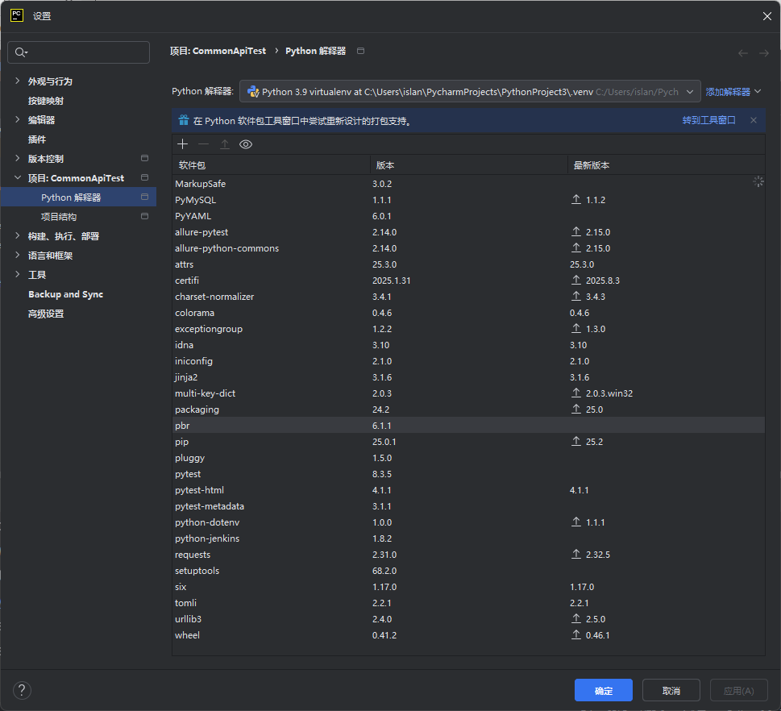Click project-level icon next to 版本控制
The height and width of the screenshot is (711, 781).
click(144, 158)
